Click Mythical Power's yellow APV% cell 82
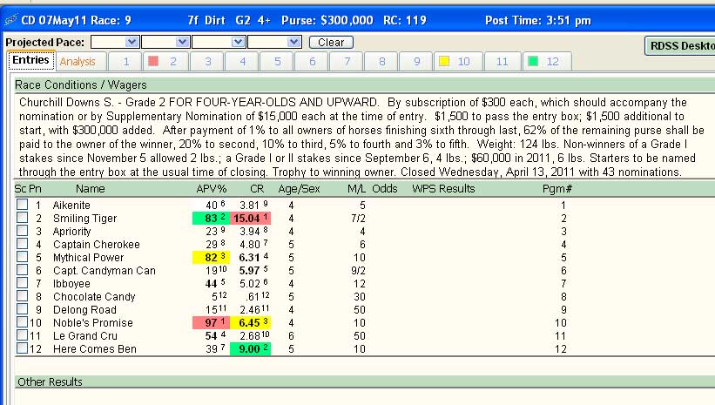This screenshot has height=405, width=715. tap(211, 258)
